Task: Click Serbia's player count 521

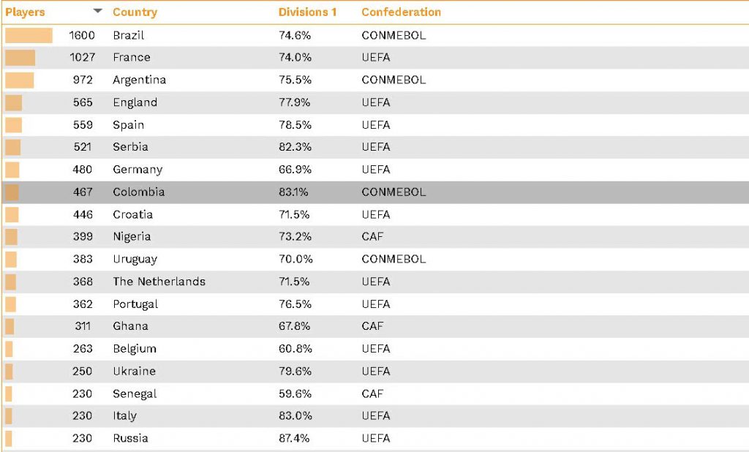Action: pyautogui.click(x=83, y=147)
